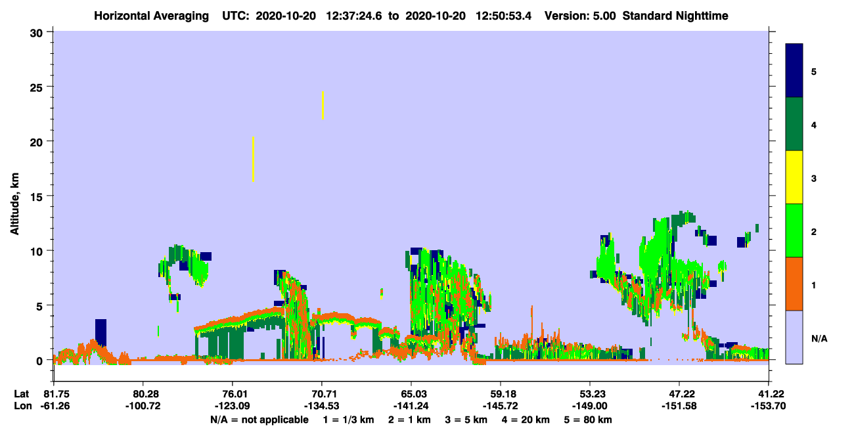854x438 pixels.
Task: Click the latitude value 81.75
Action: click(56, 394)
